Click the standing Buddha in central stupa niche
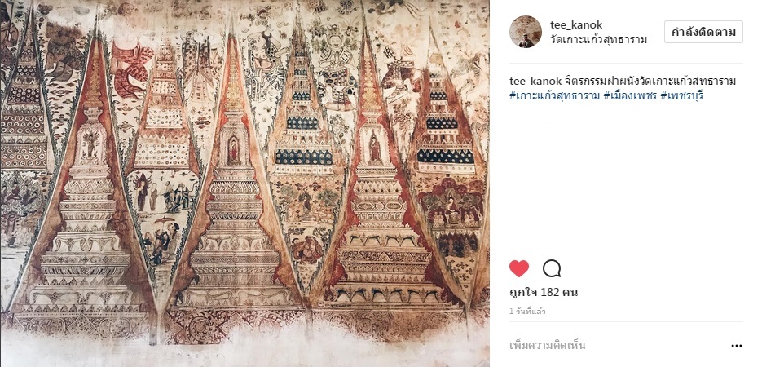762x367 pixels. coord(234,151)
